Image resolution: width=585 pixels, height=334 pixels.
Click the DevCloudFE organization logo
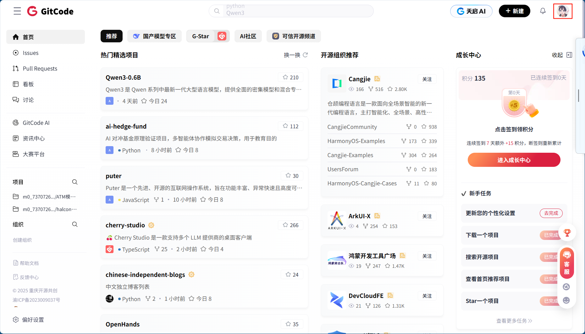(x=337, y=300)
